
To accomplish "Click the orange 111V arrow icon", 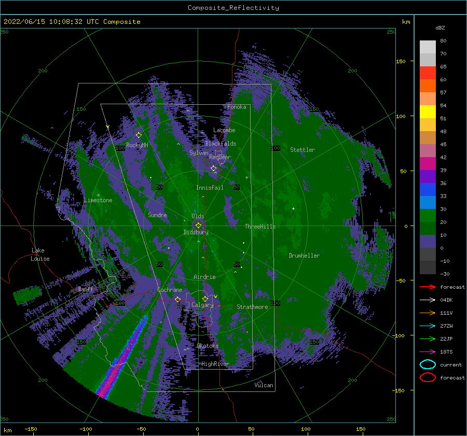I will (428, 313).
